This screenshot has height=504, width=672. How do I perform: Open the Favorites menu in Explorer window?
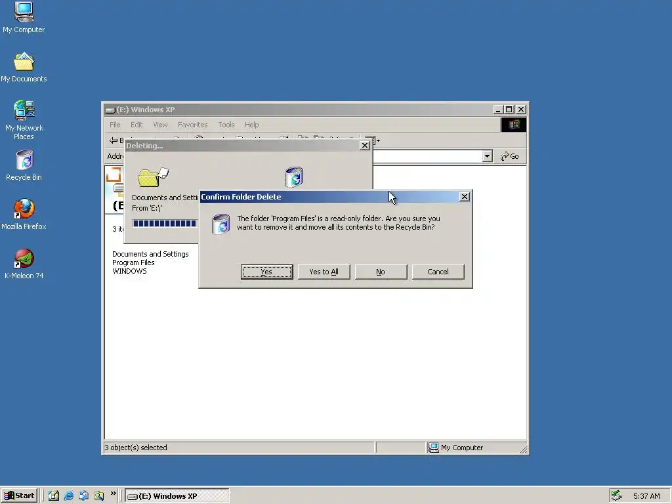pyautogui.click(x=192, y=125)
